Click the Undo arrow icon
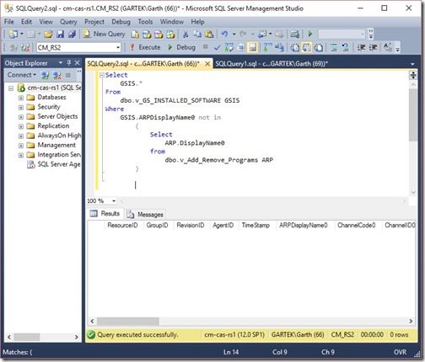This screenshot has width=425, height=362. (x=224, y=35)
